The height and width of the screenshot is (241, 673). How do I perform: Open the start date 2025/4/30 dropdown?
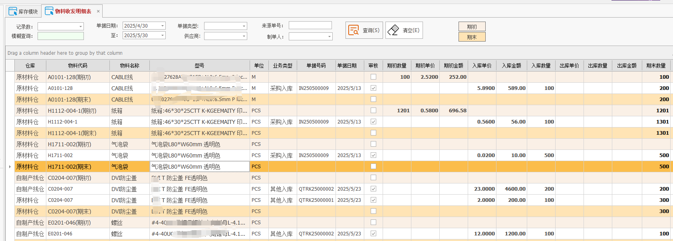click(163, 26)
